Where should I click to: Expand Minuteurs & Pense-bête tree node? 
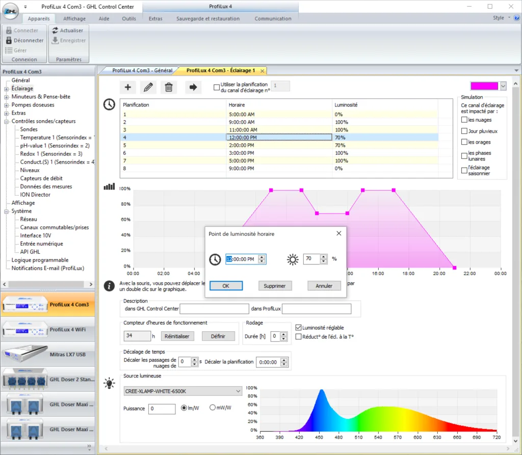point(6,97)
